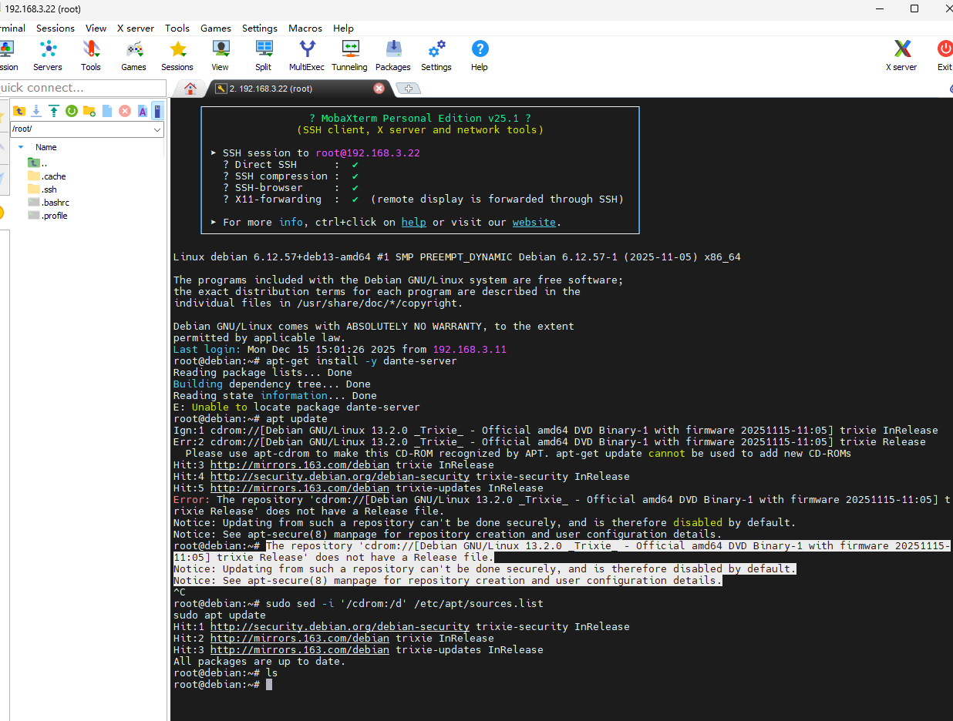Delete the selected file using the red X icon
Screen dimensions: 953x721
click(x=124, y=111)
